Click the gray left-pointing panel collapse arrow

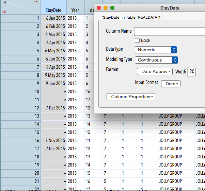click(4, 2)
